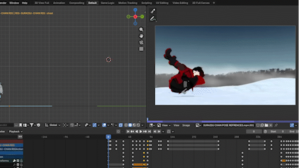
Task: Select solid viewport shading
Action: tap(130, 125)
